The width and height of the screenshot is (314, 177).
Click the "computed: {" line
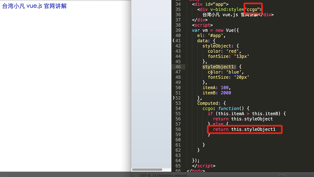212,103
